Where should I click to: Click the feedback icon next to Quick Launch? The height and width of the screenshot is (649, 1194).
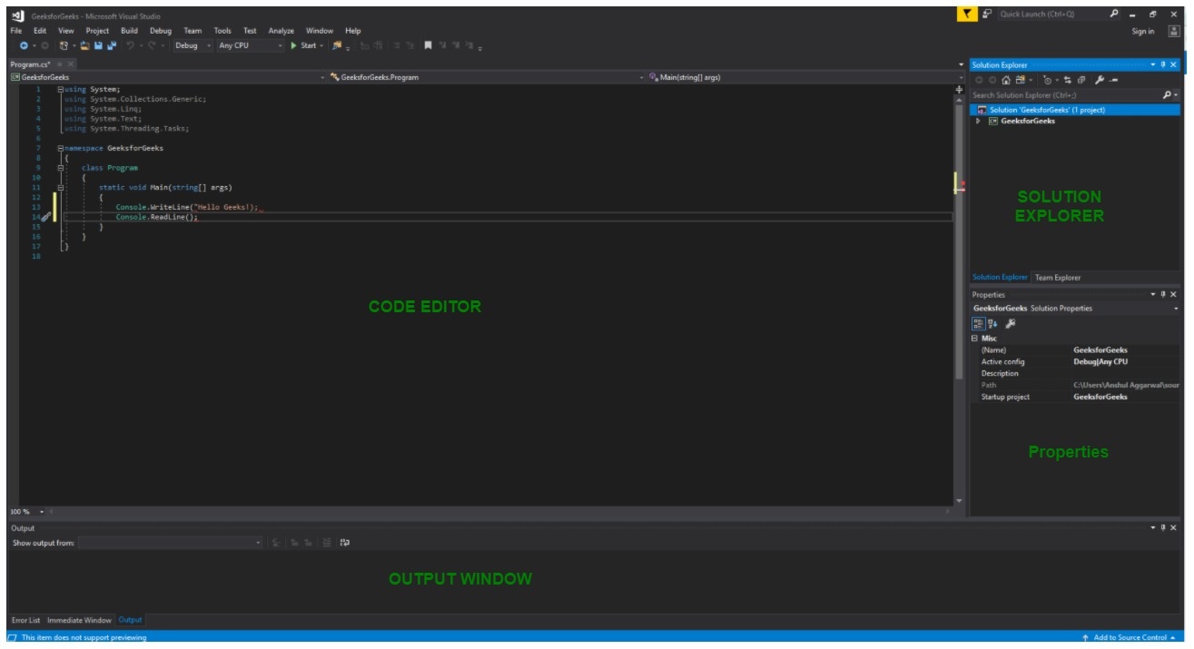coord(987,14)
